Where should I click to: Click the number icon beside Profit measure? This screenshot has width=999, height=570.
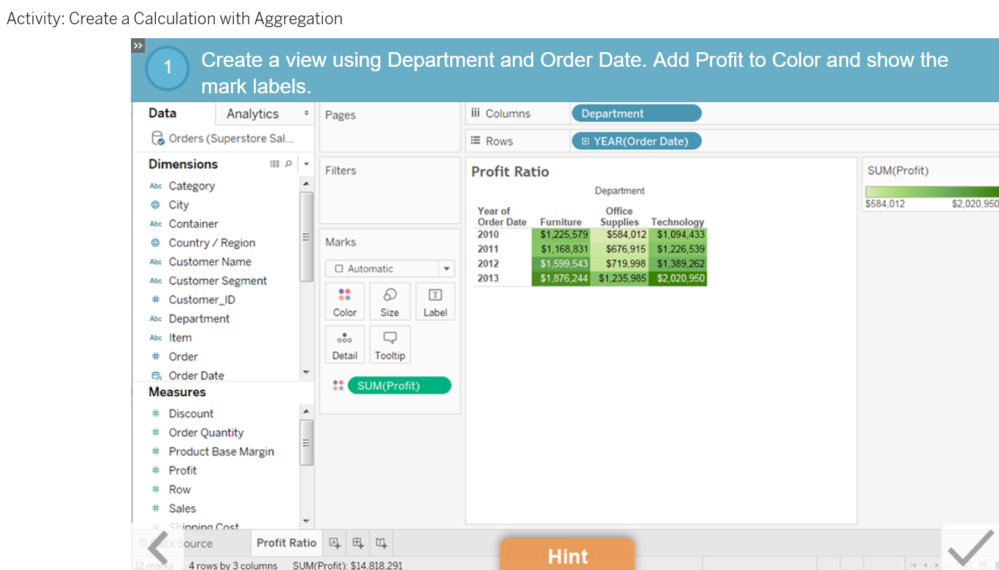pyautogui.click(x=155, y=470)
